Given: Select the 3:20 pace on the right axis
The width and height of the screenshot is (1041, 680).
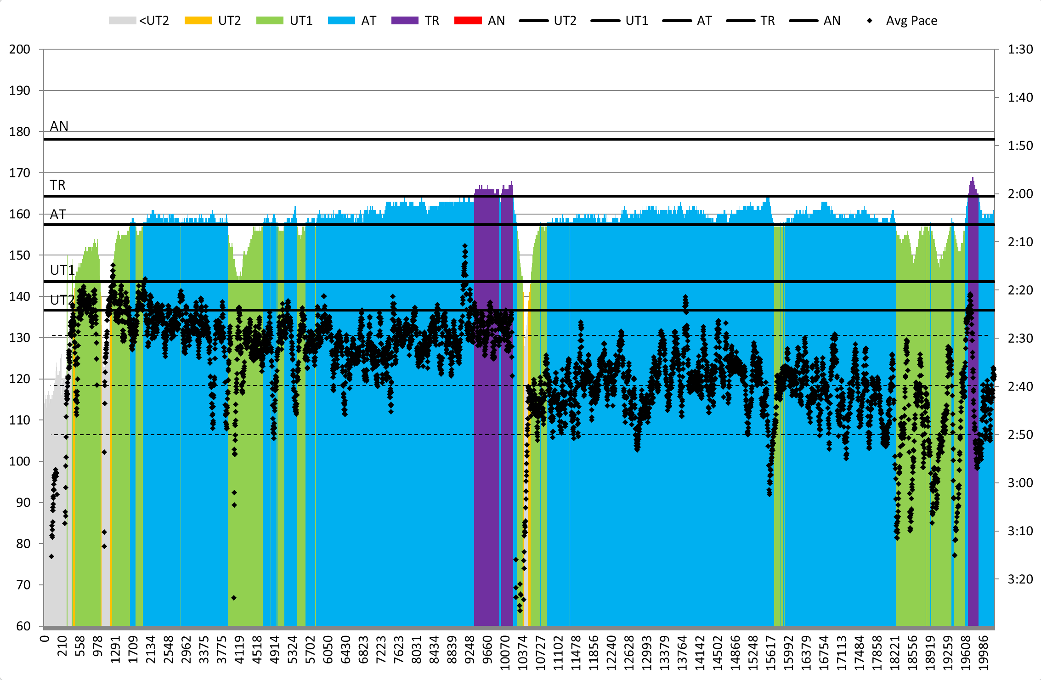Looking at the screenshot, I should (1020, 579).
